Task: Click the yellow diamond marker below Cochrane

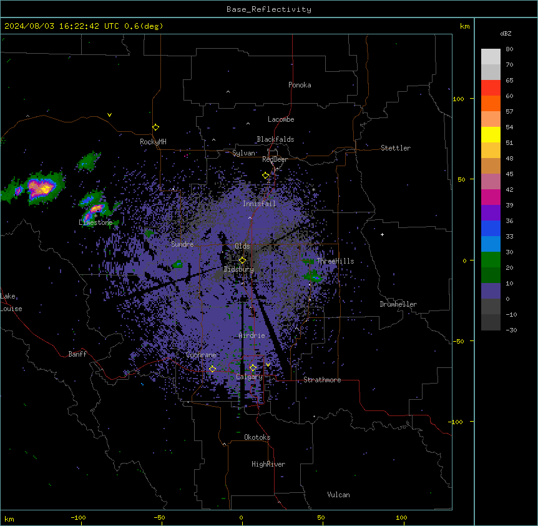Action: click(x=212, y=369)
